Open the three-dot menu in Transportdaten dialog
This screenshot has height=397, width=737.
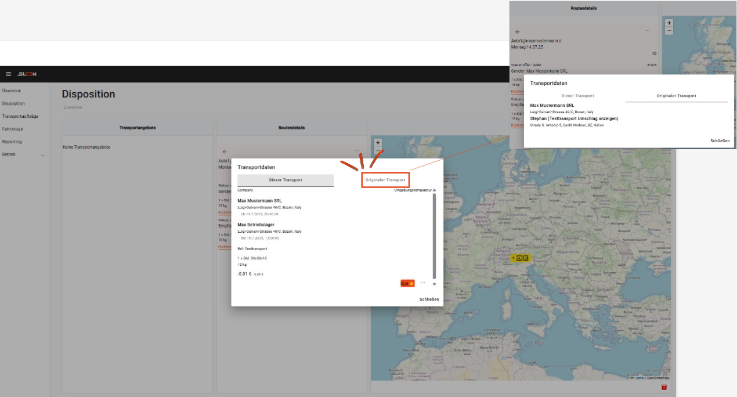[x=423, y=283]
